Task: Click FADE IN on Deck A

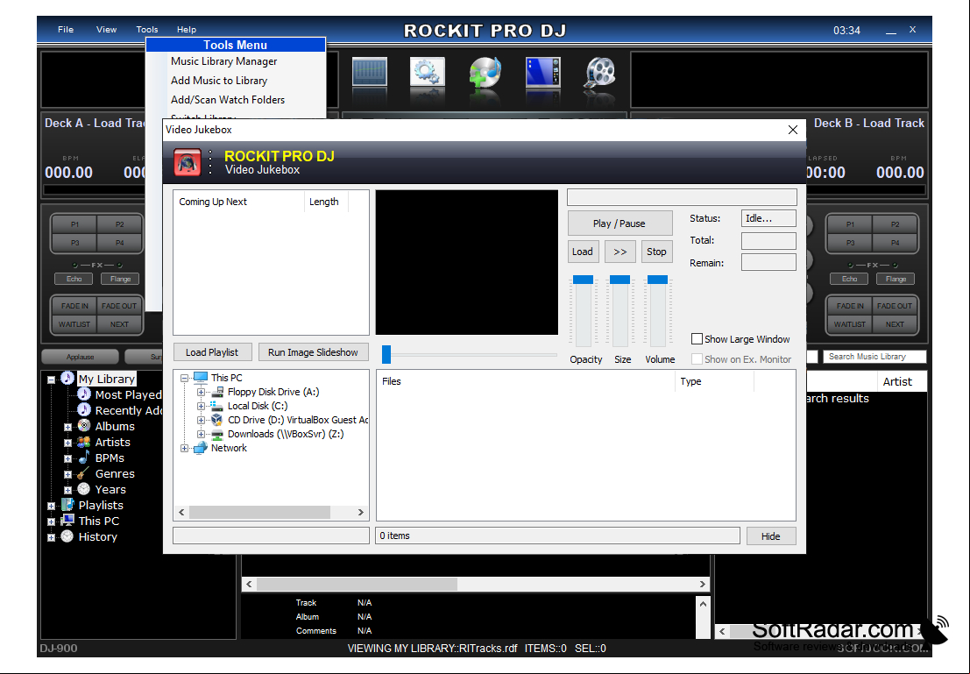Action: pos(74,306)
